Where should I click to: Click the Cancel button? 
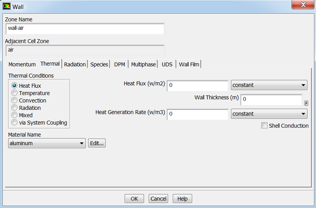coord(158,199)
